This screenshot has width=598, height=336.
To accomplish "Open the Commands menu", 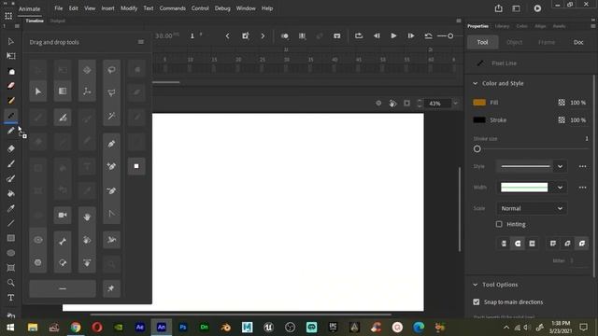I will click(172, 8).
